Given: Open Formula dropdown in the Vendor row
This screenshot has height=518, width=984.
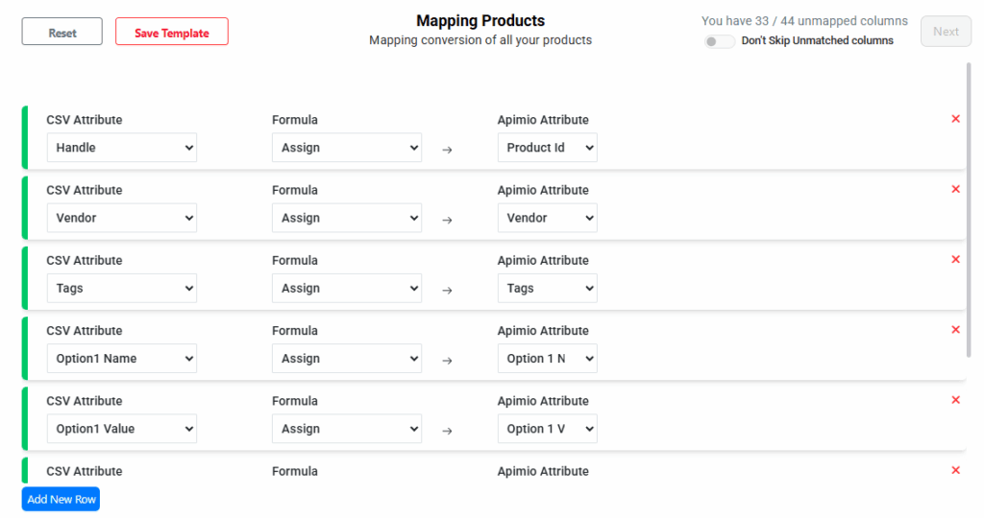Looking at the screenshot, I should tap(346, 218).
